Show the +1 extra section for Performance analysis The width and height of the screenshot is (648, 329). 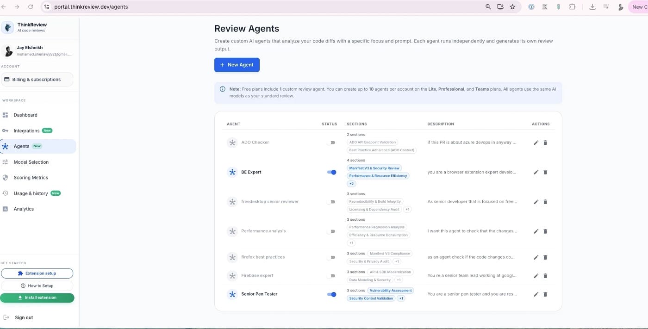(351, 242)
